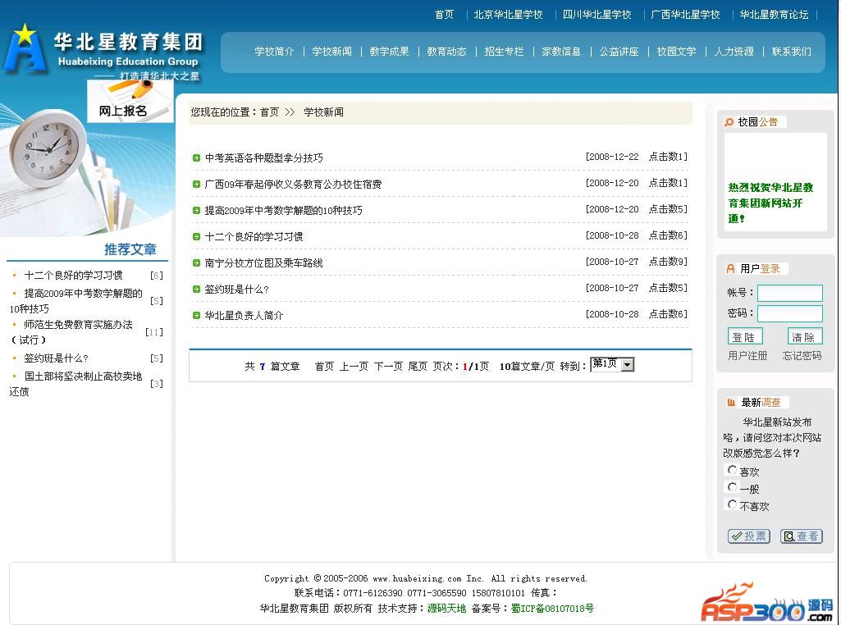This screenshot has height=625, width=841.
Task: Select the 不喜欢 radio option
Action: [x=732, y=504]
